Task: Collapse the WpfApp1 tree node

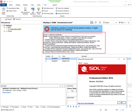Action: click(x=2, y=26)
